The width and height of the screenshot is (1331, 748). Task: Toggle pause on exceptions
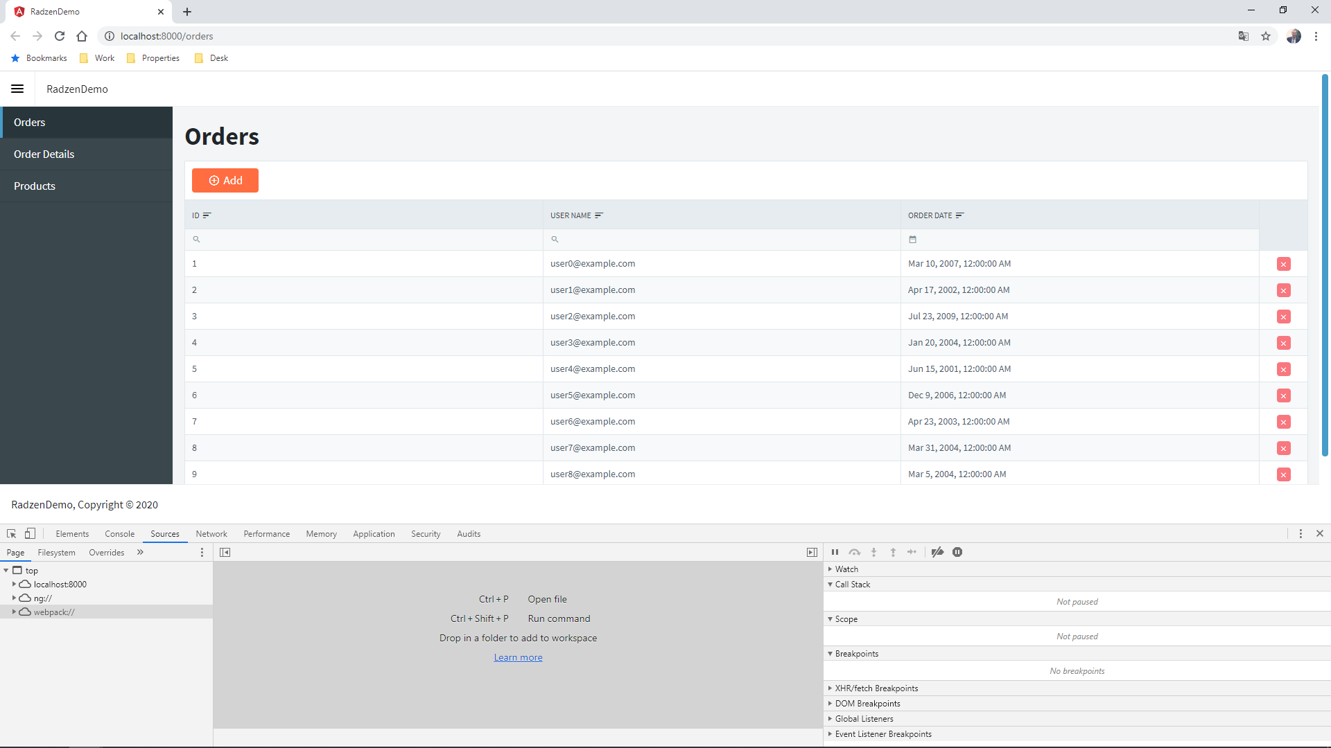point(957,553)
